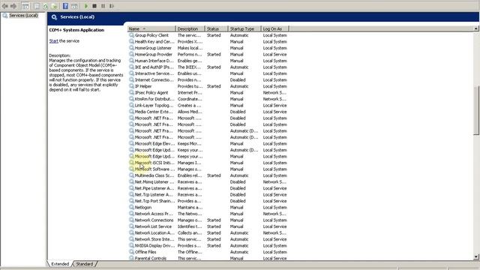Click the gear icon next to Network Connections
Viewport: 480px width, 270px height.
pyautogui.click(x=131, y=220)
